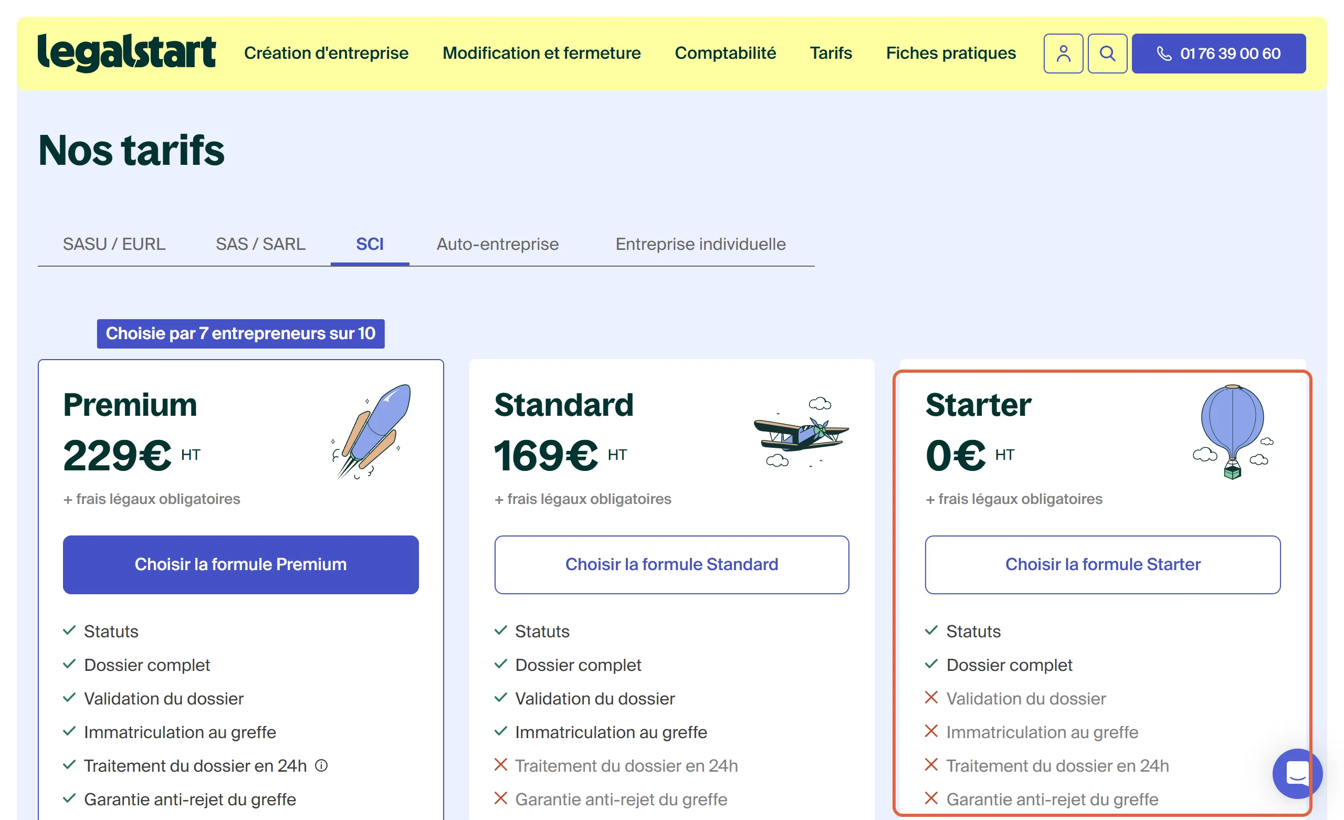The image size is (1344, 820).
Task: Open the chat support bubble
Action: pyautogui.click(x=1297, y=773)
